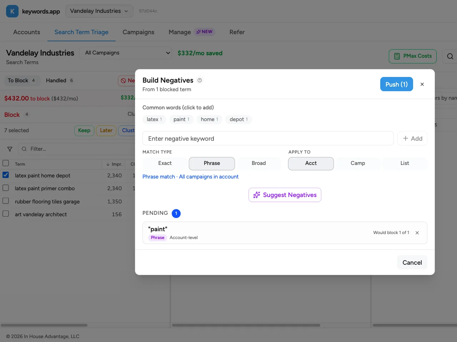Open the Refer tab
This screenshot has height=342, width=457.
[x=237, y=32]
